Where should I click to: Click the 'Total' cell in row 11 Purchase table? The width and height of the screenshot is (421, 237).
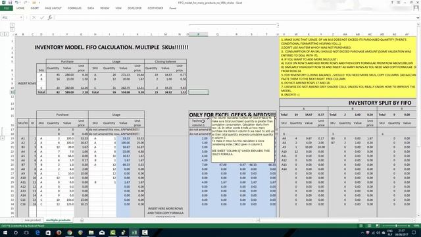pyautogui.click(x=41, y=92)
